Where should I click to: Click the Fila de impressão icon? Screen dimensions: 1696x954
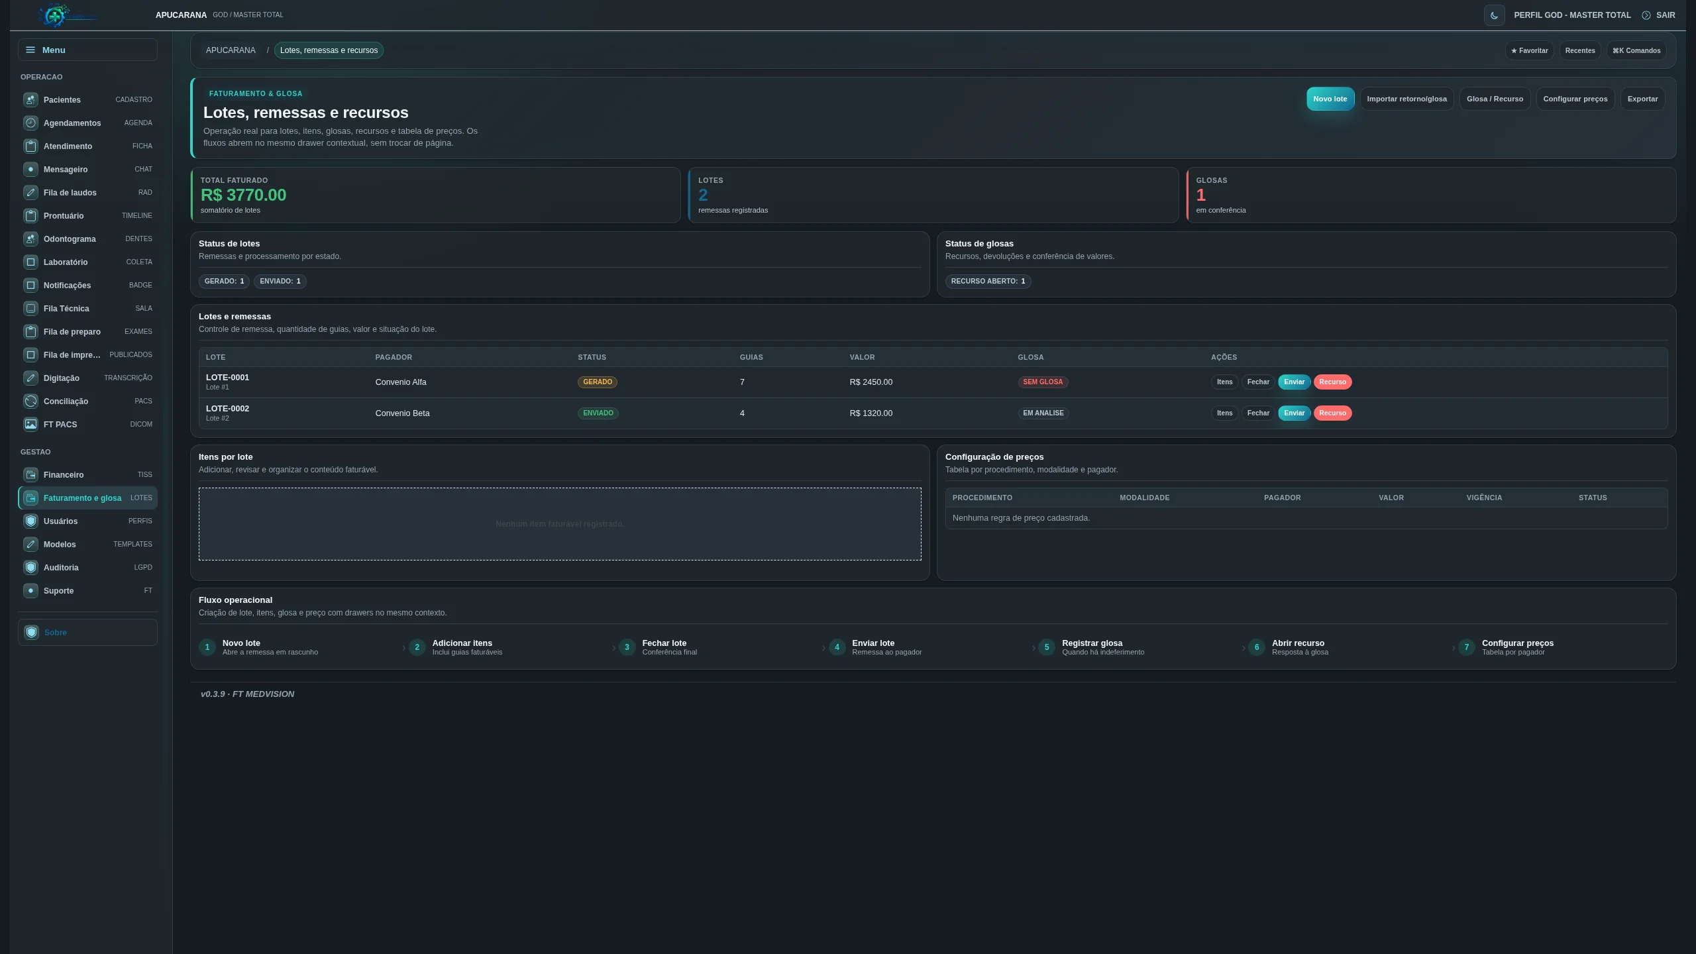[30, 355]
